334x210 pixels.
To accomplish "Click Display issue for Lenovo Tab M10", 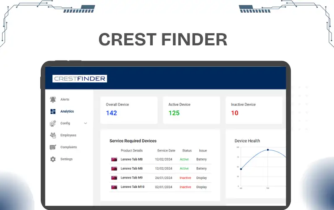I will tap(201, 187).
